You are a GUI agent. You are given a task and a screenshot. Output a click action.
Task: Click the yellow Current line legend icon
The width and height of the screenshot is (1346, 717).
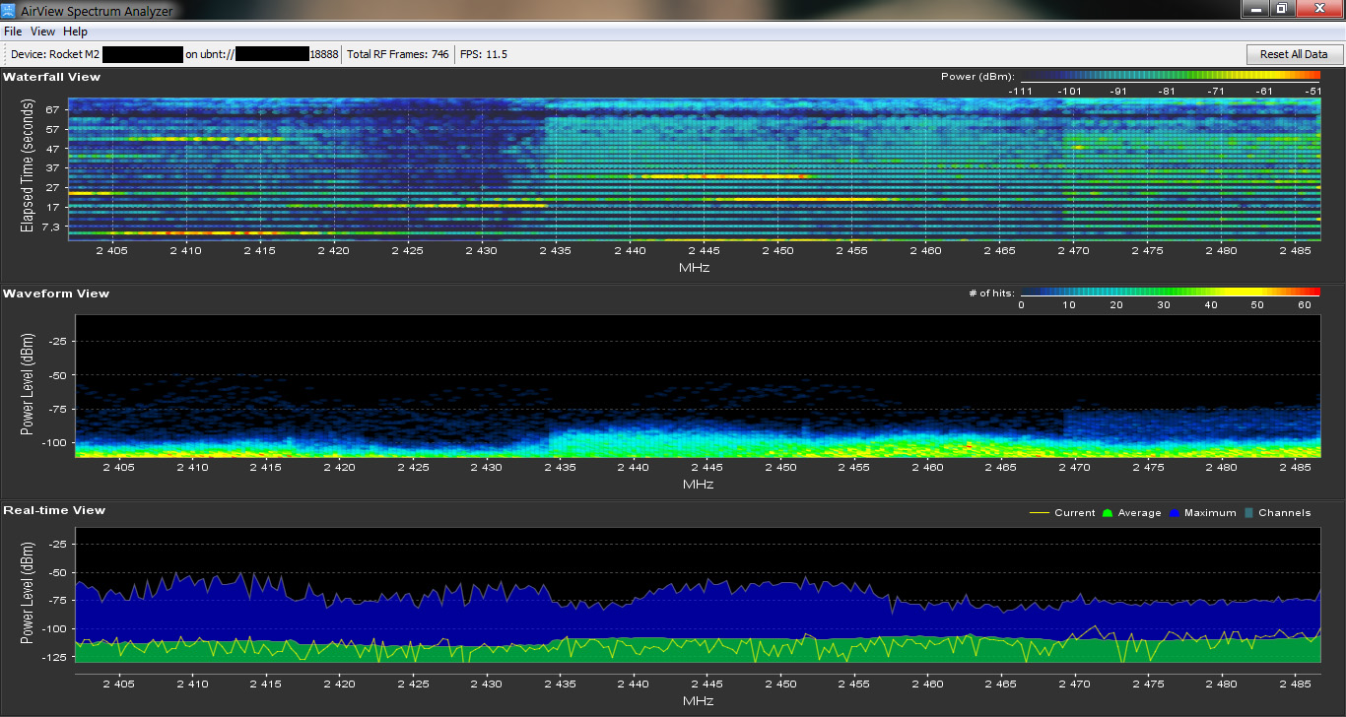(x=1039, y=513)
